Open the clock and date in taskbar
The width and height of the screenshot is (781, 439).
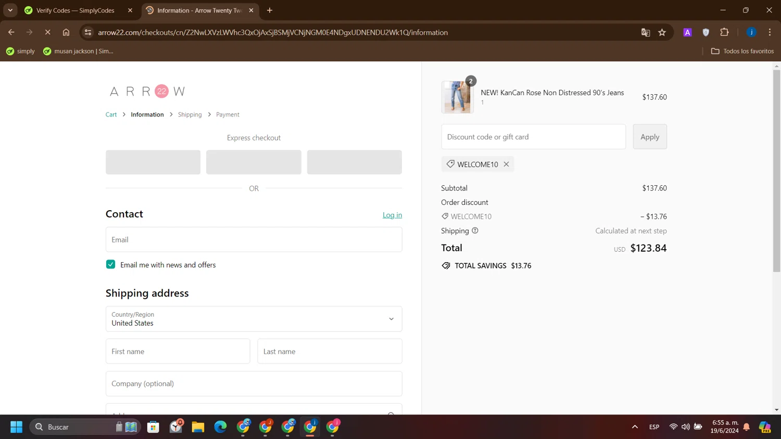click(x=724, y=427)
